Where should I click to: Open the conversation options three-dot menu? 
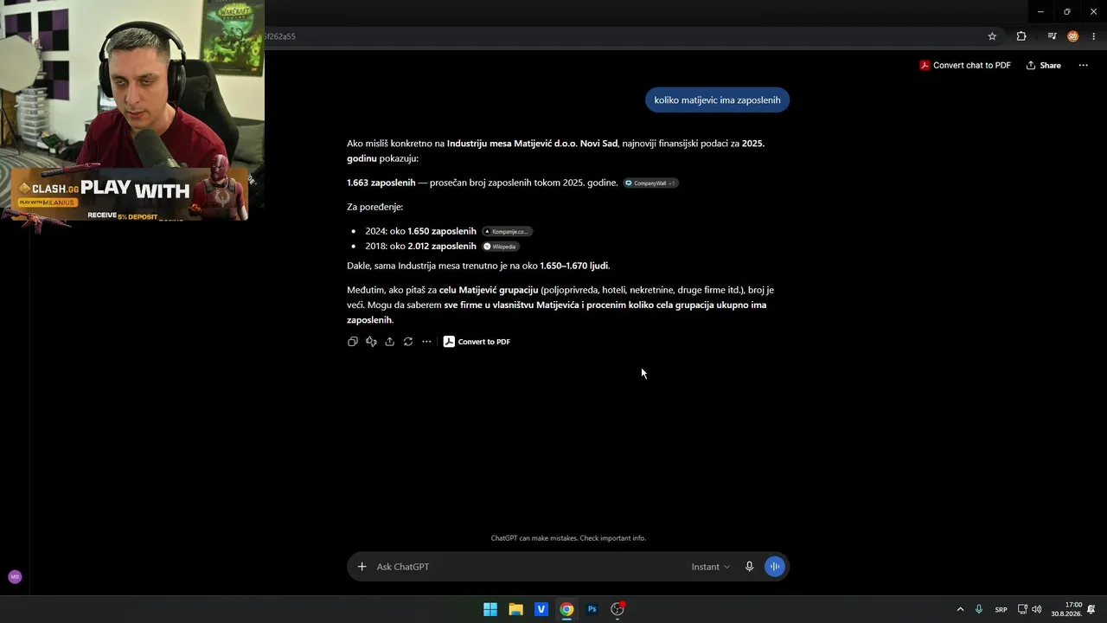click(x=1083, y=65)
